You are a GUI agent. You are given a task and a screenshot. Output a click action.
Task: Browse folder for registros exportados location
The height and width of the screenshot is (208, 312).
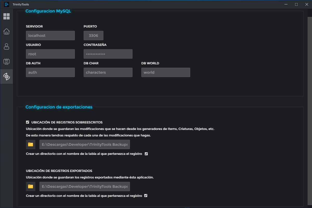pyautogui.click(x=31, y=186)
